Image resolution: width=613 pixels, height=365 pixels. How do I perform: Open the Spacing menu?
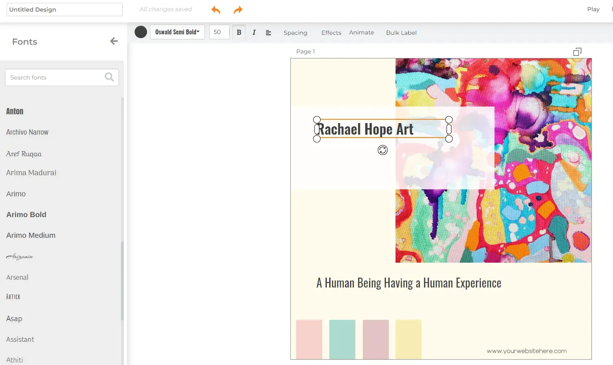[295, 33]
